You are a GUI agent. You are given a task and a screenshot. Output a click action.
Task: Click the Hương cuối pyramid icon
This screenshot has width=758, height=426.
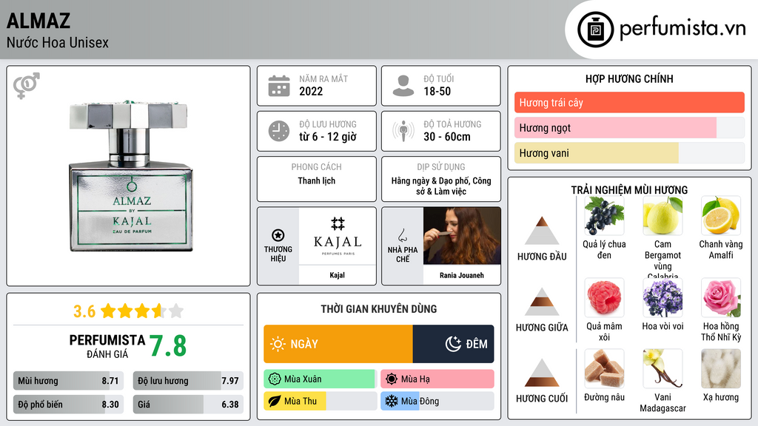542,373
